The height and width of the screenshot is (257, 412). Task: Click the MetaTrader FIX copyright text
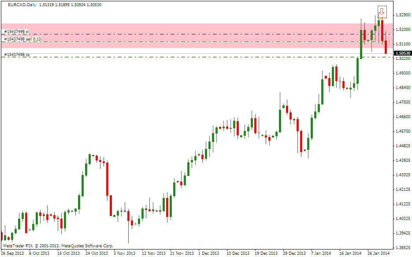coord(58,246)
